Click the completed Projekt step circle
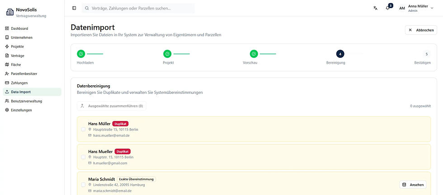The width and height of the screenshot is (443, 195). pos(167,54)
